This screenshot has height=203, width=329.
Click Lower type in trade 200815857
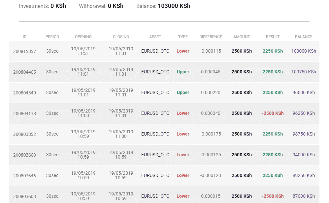183,51
